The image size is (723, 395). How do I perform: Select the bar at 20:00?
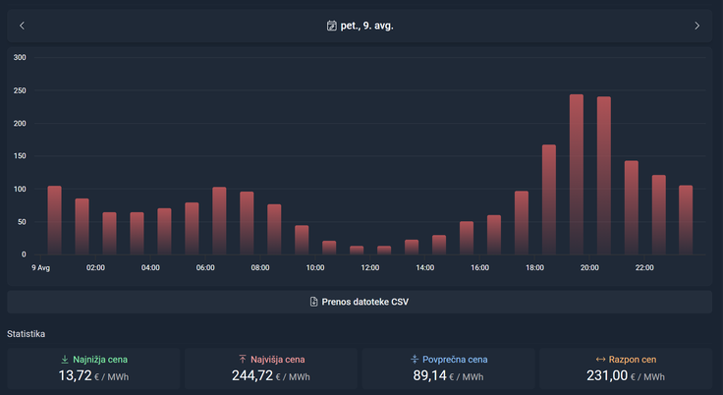coord(603,175)
